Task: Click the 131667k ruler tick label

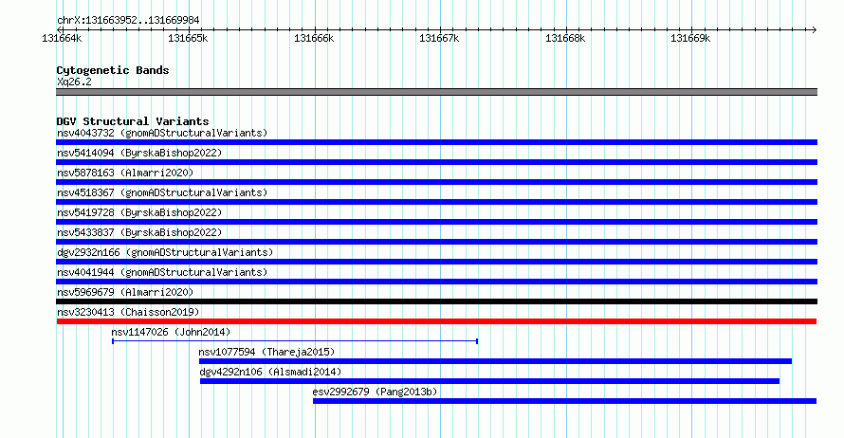Action: pyautogui.click(x=439, y=38)
